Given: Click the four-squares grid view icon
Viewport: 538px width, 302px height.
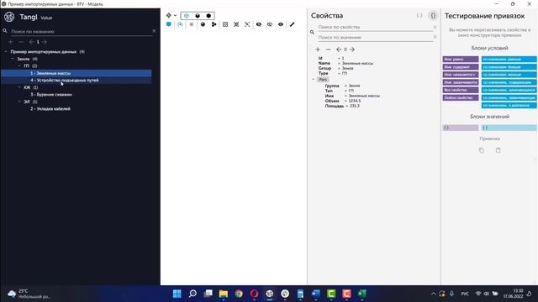Looking at the screenshot, I should pyautogui.click(x=225, y=24).
